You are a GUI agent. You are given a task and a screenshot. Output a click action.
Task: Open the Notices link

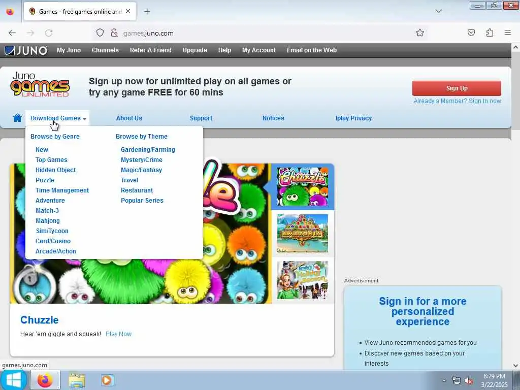pos(273,118)
